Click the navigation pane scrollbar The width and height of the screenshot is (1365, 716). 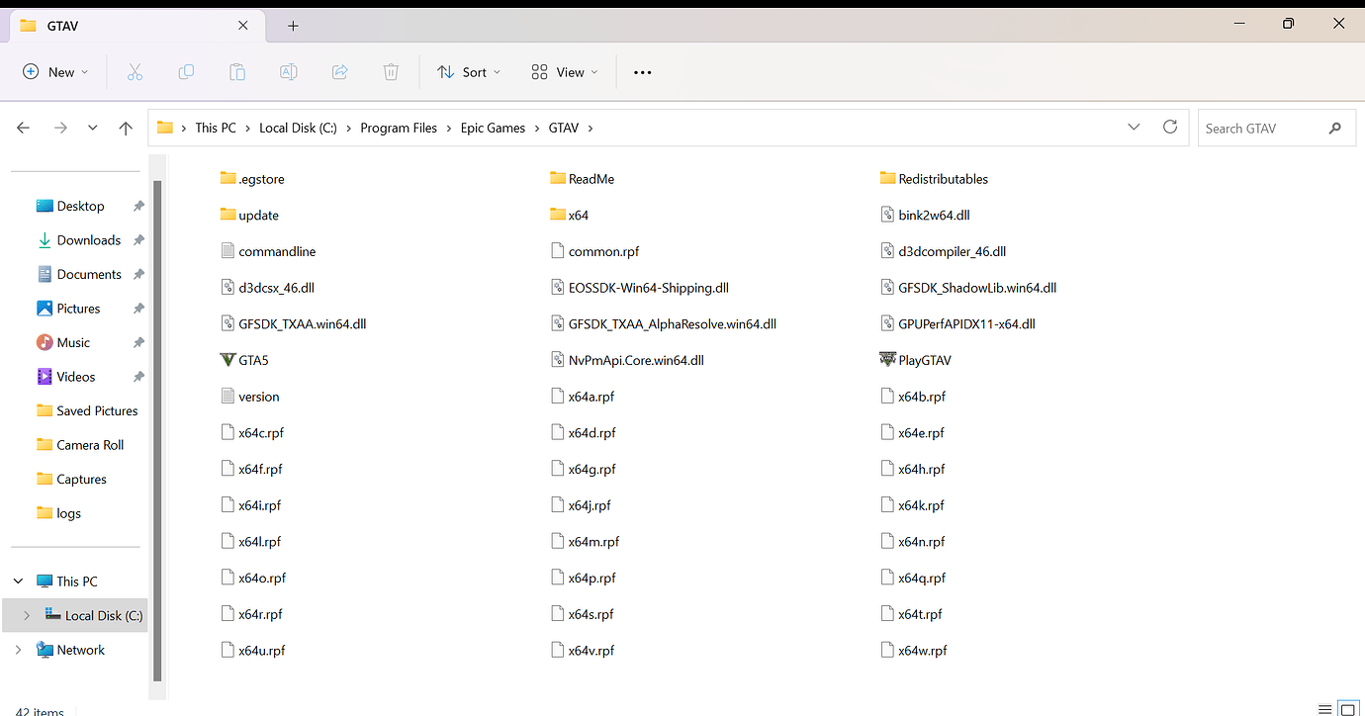pyautogui.click(x=156, y=430)
